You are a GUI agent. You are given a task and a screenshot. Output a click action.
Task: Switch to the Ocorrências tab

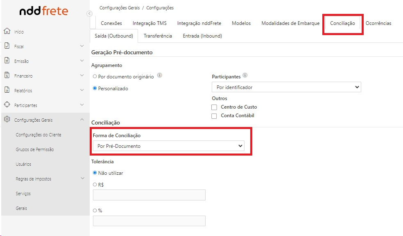(378, 23)
